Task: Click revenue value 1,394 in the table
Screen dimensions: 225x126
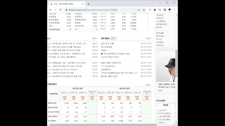Action: click(66, 103)
